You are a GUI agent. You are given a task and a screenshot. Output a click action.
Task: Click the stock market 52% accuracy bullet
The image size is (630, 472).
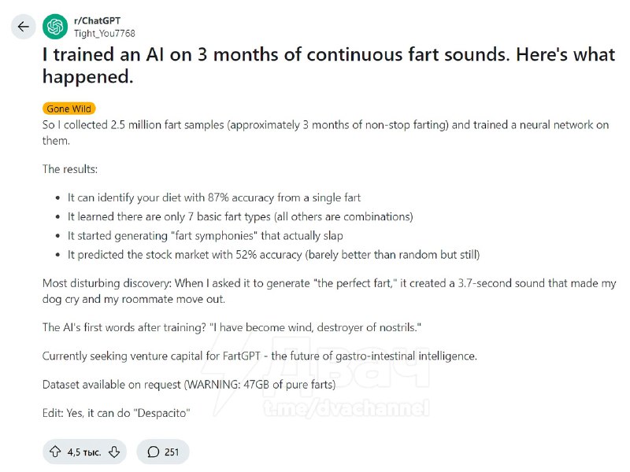coord(273,255)
